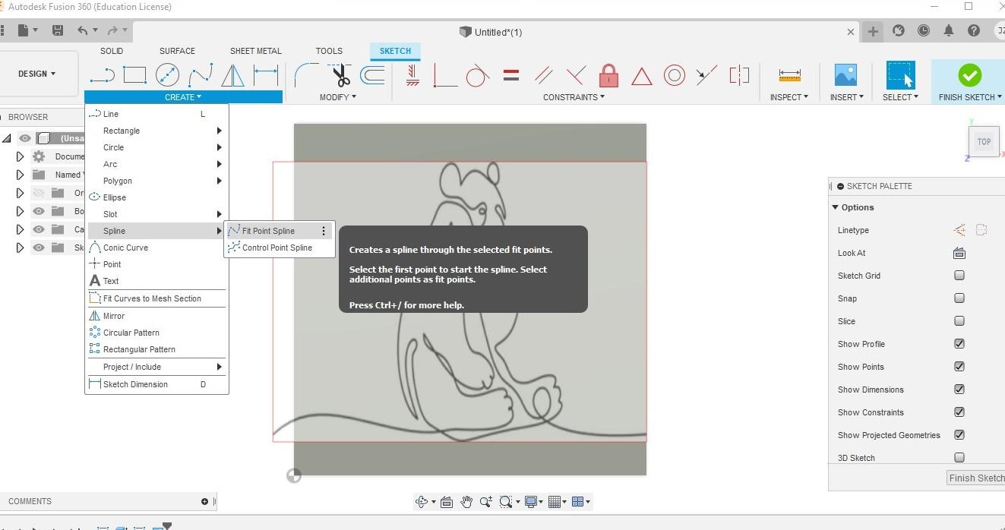
Task: Switch to the TOOLS tab
Action: pyautogui.click(x=329, y=51)
